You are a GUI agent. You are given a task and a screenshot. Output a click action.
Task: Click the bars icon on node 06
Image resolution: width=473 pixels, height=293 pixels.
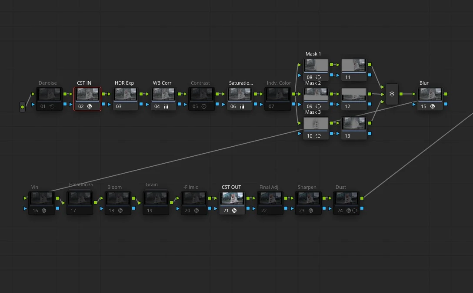pos(242,106)
